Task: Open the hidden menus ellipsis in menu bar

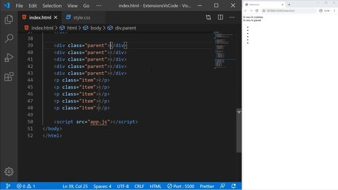Action: tap(99, 6)
